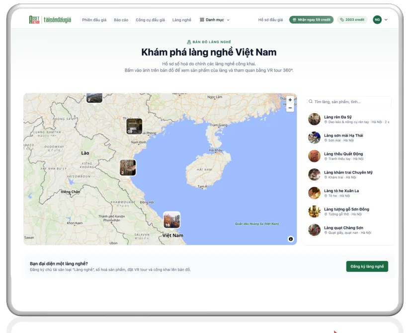This screenshot has height=333, width=416.
Task: Click the Danh mục grid icon
Action: click(x=202, y=20)
